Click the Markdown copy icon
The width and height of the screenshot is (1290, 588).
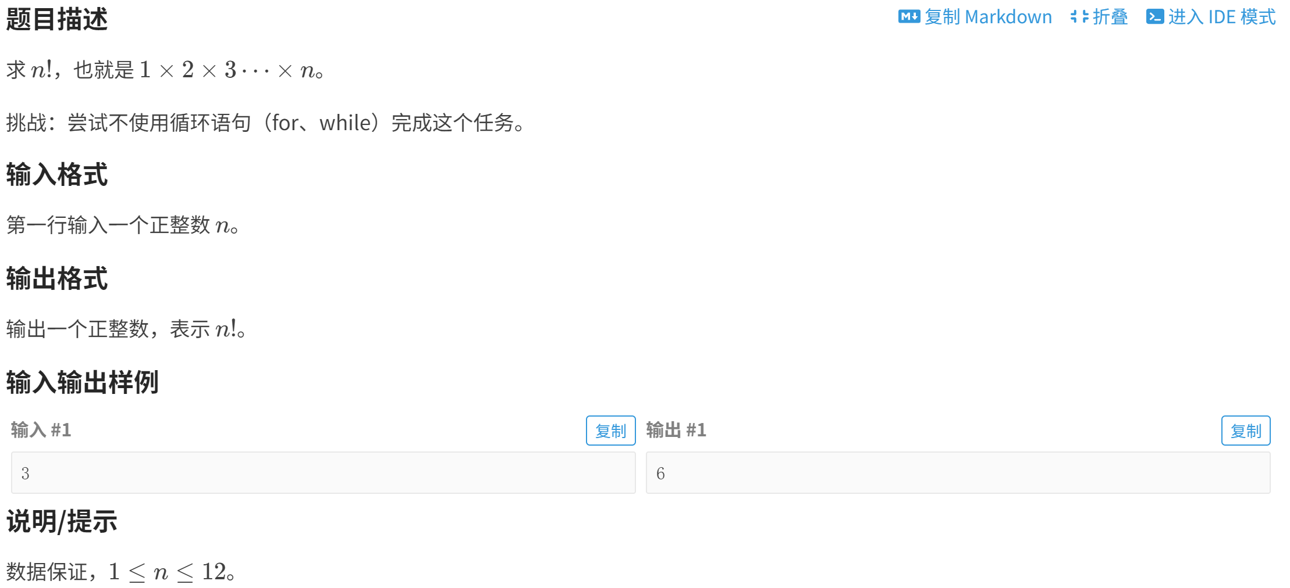909,17
